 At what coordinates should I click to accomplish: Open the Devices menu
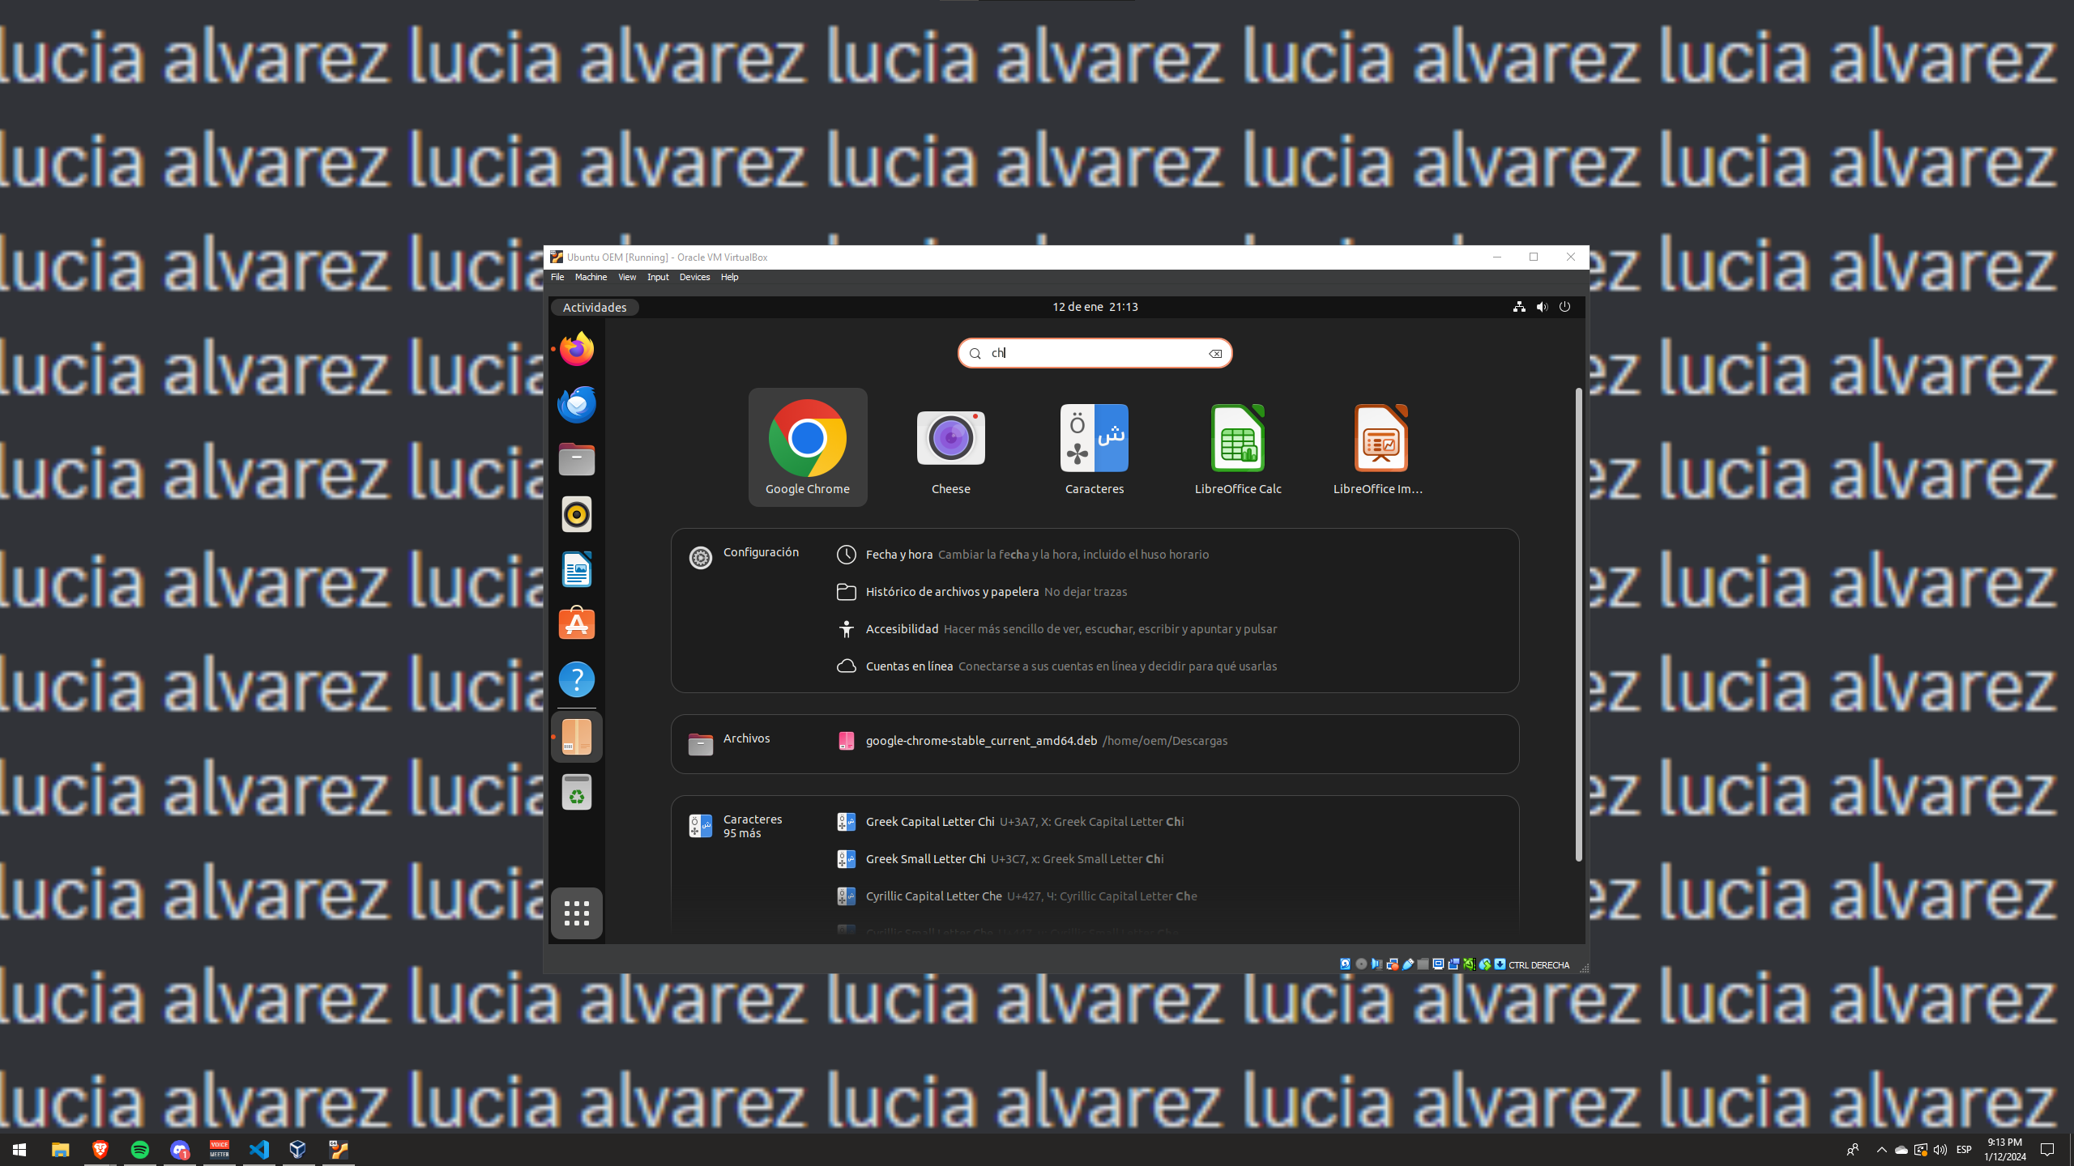click(x=694, y=276)
